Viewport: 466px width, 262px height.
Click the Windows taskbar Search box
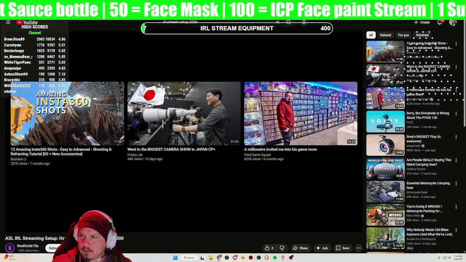[189, 258]
